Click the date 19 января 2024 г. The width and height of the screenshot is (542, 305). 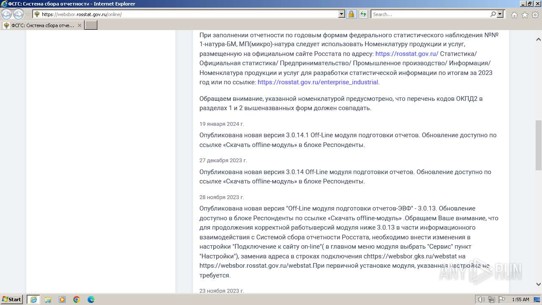tap(222, 124)
